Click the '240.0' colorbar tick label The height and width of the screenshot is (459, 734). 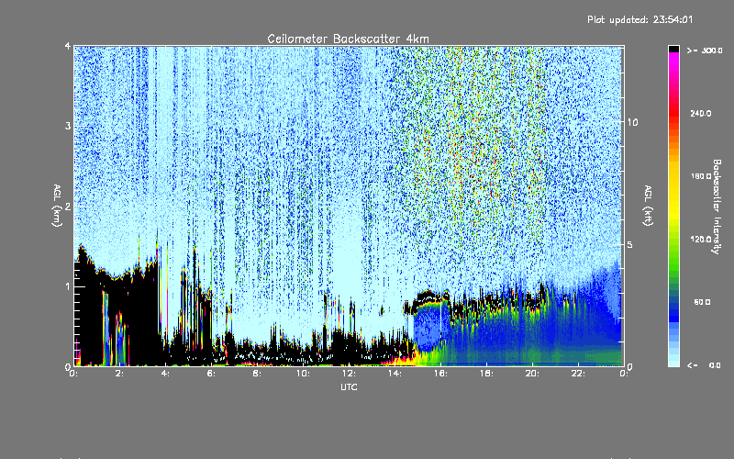tap(701, 113)
